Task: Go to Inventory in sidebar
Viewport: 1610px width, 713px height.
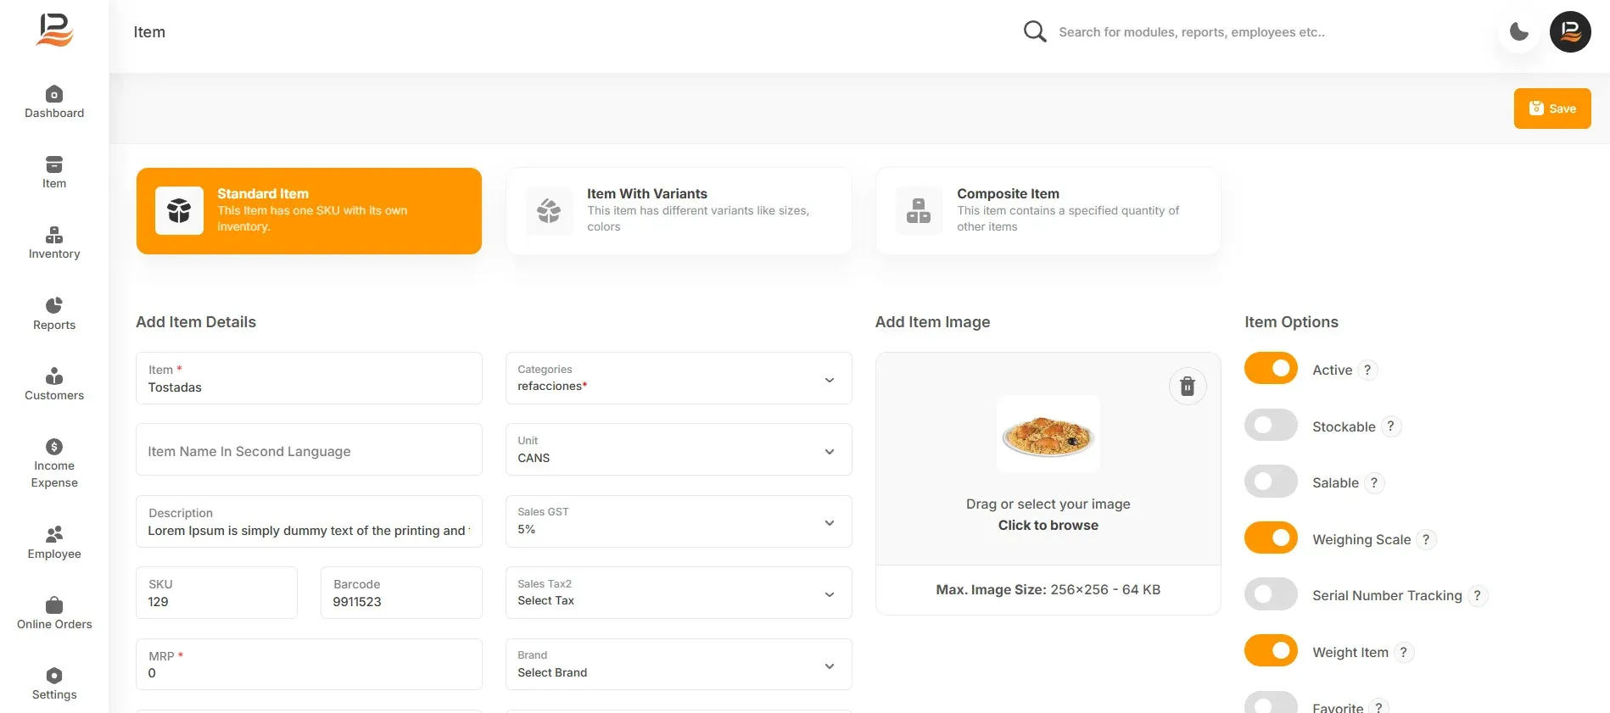Action: click(54, 242)
